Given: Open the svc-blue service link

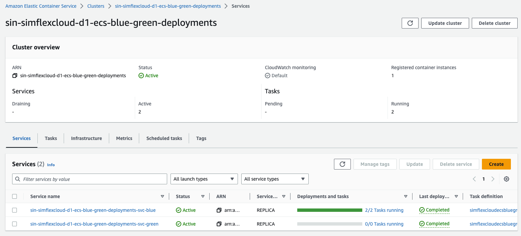Looking at the screenshot, I should pyautogui.click(x=93, y=210).
